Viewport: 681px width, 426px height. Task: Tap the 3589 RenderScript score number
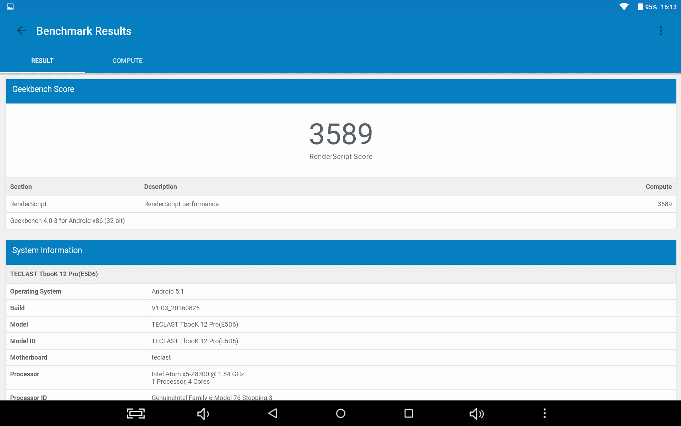coord(341,134)
